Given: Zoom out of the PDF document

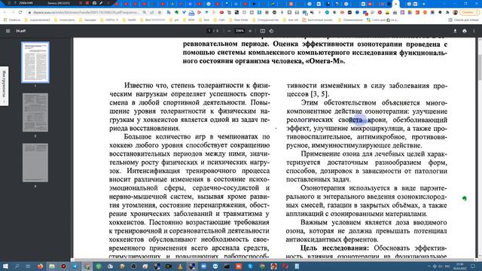Looking at the screenshot, I should pos(229,31).
